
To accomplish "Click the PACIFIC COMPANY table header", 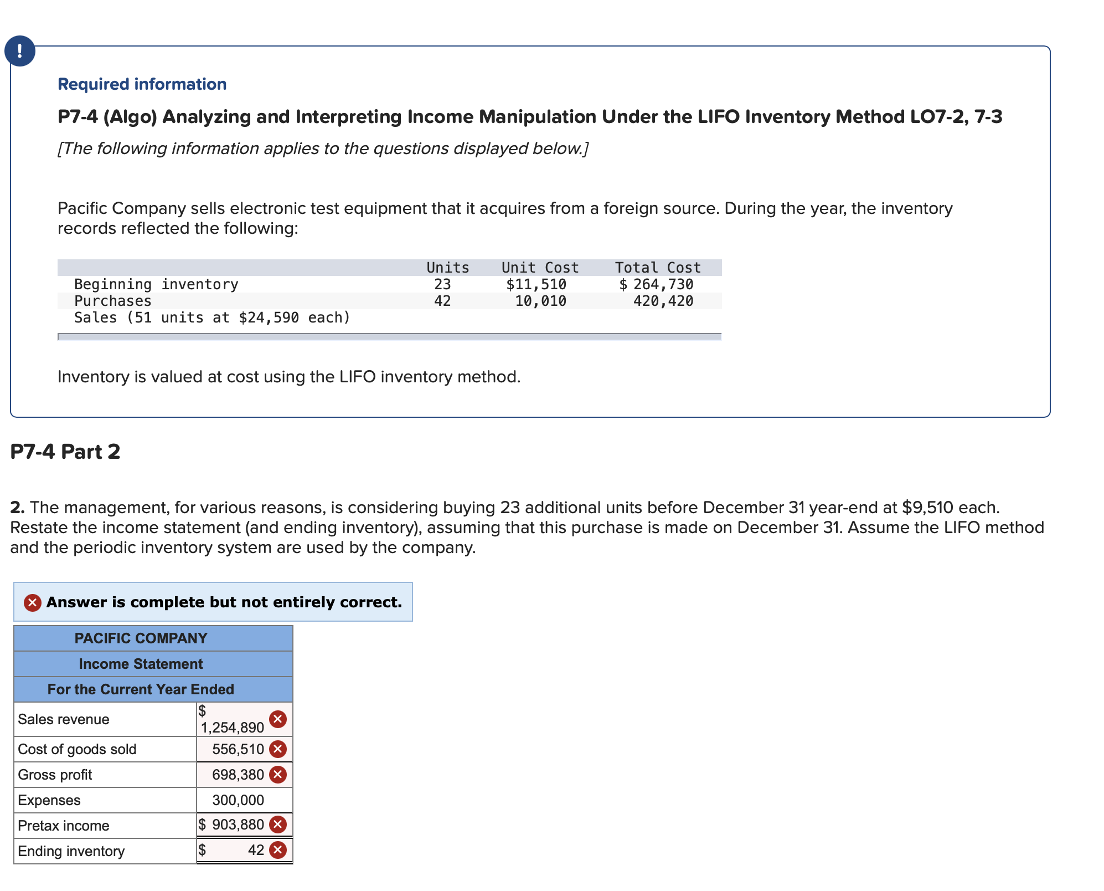I will (x=141, y=638).
